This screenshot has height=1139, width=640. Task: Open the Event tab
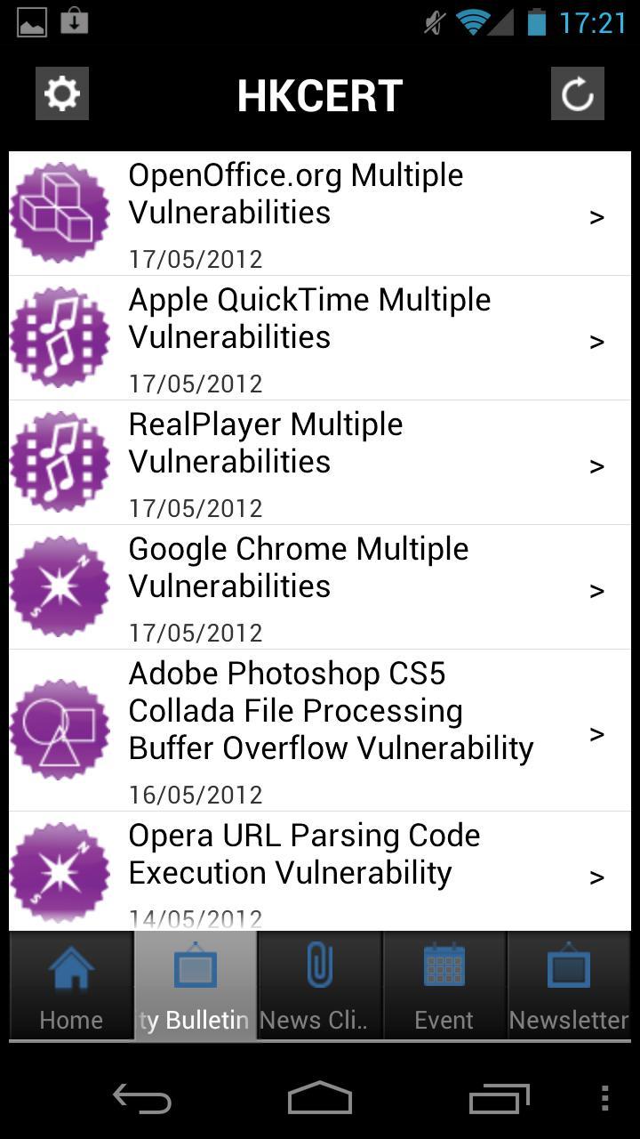pyautogui.click(x=444, y=986)
